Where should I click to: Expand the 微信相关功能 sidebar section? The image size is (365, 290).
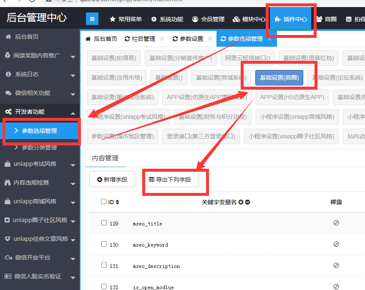tap(40, 93)
